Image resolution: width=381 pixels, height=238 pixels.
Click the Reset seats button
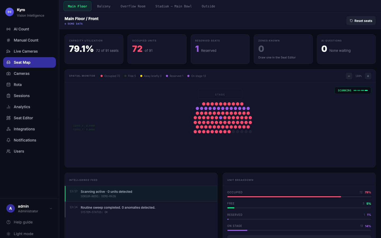[x=361, y=21]
